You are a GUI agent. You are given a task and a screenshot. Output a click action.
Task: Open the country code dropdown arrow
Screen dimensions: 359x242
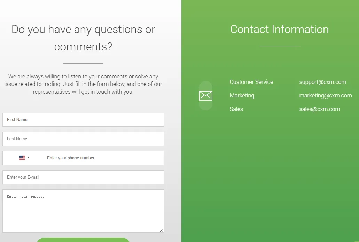point(28,158)
